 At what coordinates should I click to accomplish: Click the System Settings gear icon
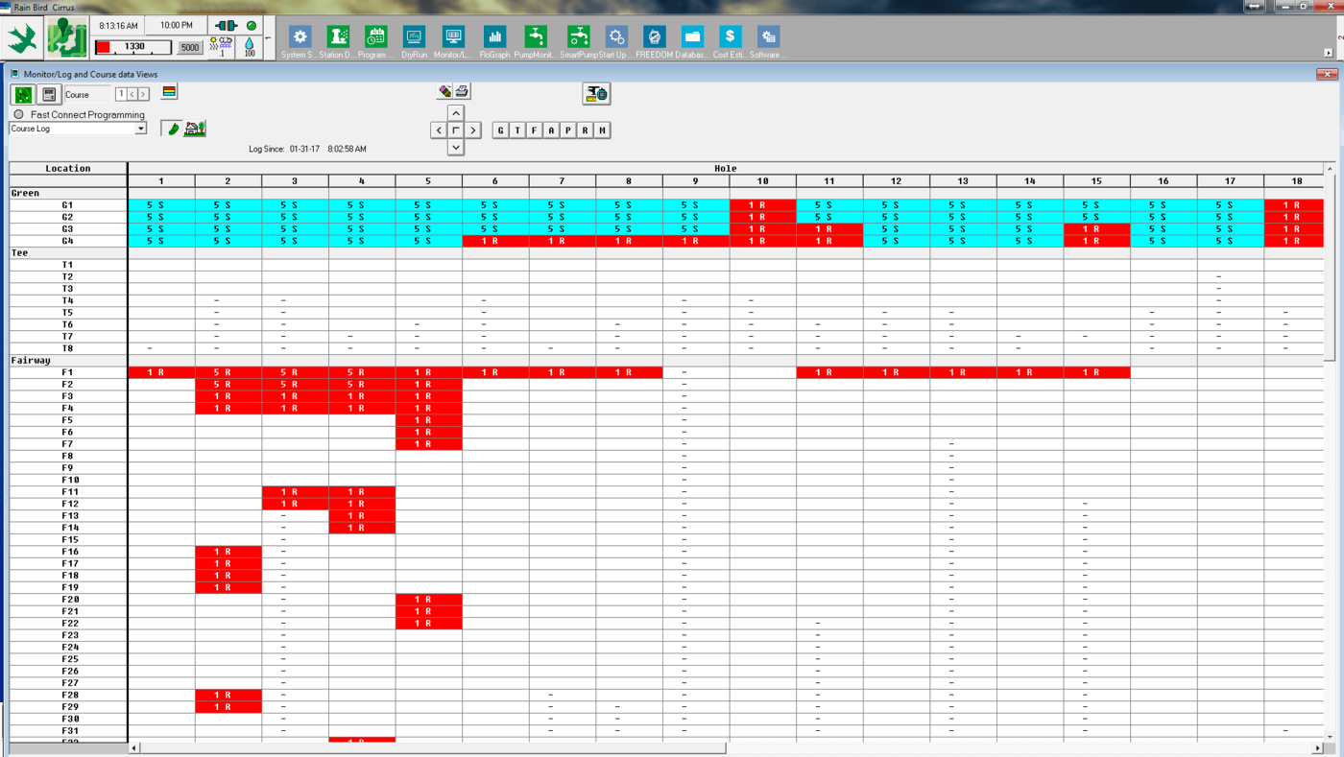(x=300, y=38)
